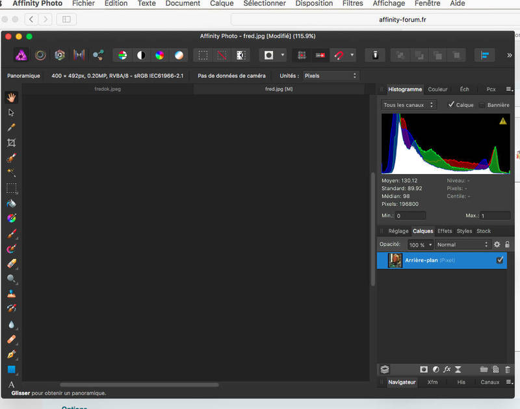The height and width of the screenshot is (409, 520).
Task: Select the Gradient tool
Action: tap(11, 218)
